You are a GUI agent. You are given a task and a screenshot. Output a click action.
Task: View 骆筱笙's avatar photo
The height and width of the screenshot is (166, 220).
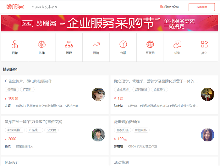pos(207,94)
